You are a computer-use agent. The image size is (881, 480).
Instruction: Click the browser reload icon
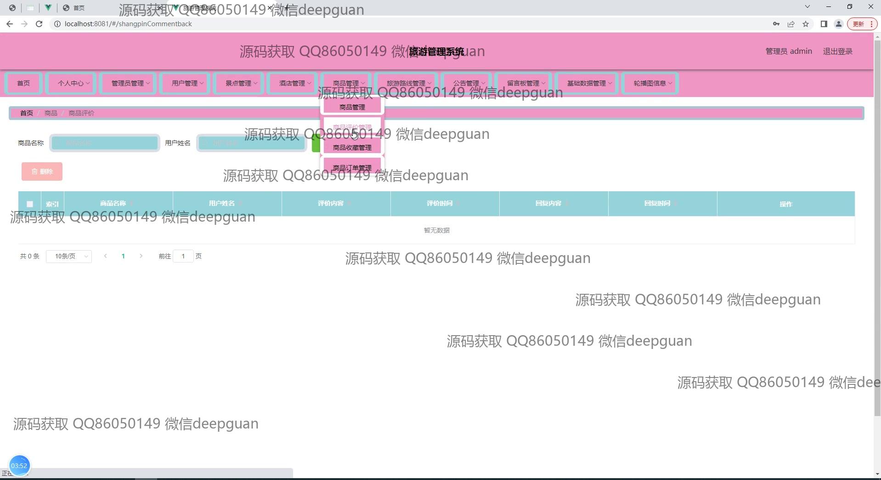(39, 24)
